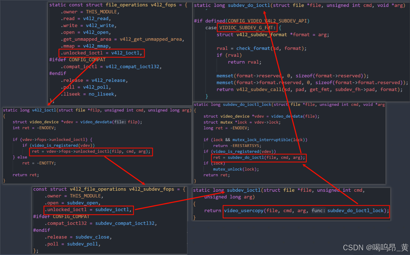Viewport: 410px width, 255px height.
Task: Click the 'ret = -ENOTTY;' line
Action: [x=39, y=163]
